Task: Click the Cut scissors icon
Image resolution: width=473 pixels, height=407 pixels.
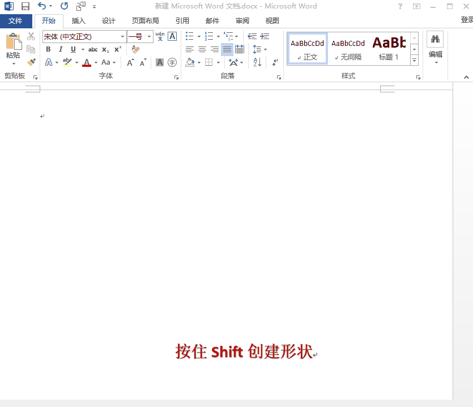Action: click(x=31, y=36)
